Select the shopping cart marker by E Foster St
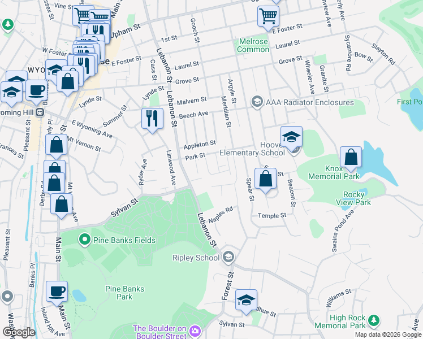Screen dimensions: 423x339 (268, 17)
